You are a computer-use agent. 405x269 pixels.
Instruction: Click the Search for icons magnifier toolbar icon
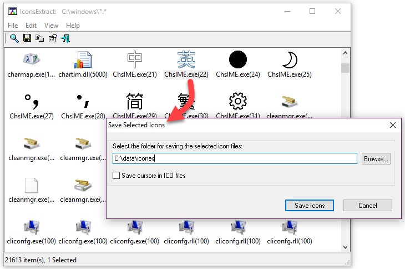(14, 38)
